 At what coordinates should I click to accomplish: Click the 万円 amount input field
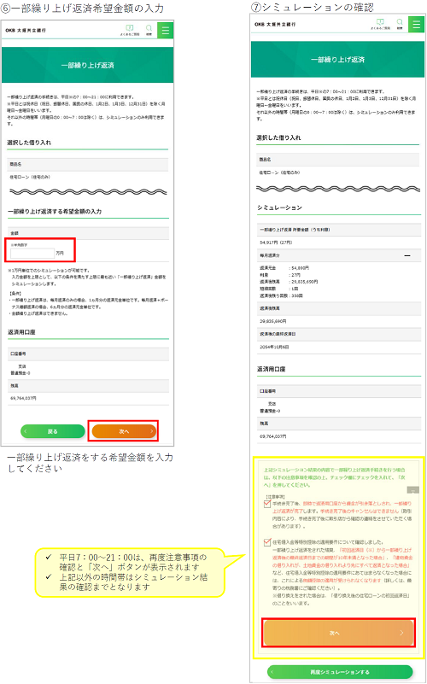point(32,253)
